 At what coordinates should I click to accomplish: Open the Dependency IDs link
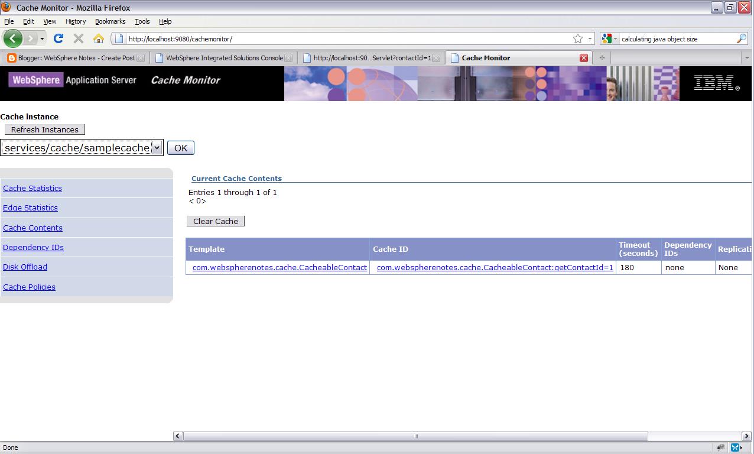[x=33, y=247]
